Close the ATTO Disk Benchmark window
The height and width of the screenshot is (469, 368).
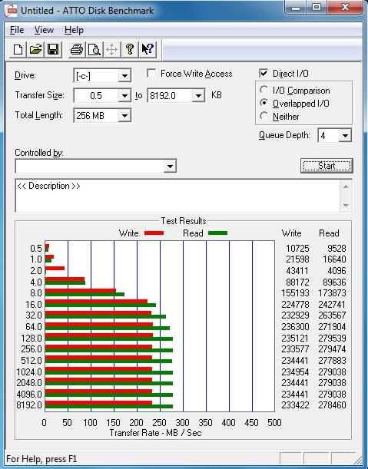coord(345,8)
